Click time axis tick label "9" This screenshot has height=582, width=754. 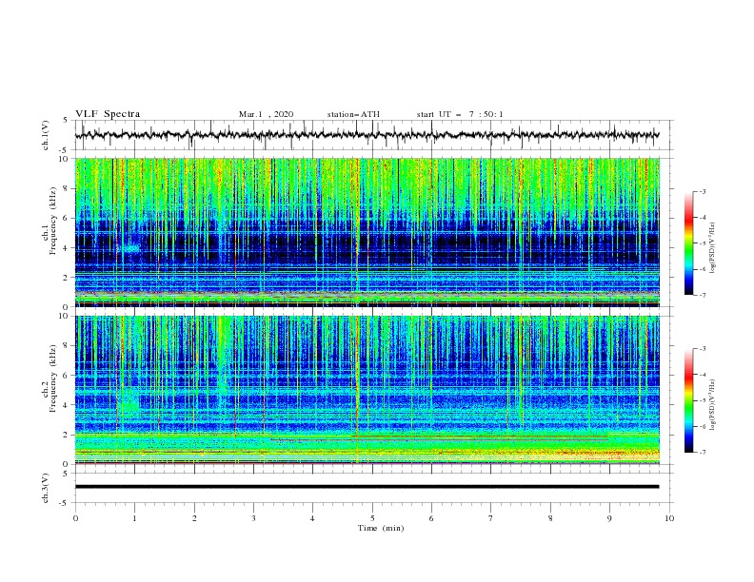tap(609, 518)
